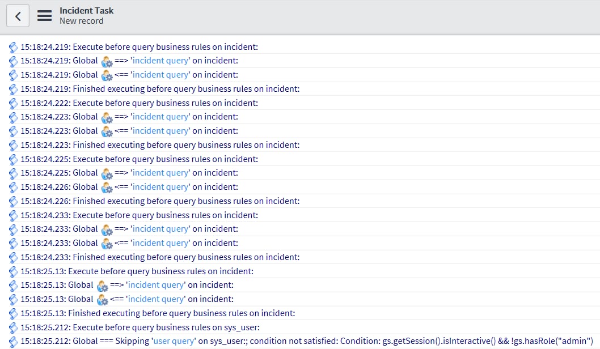Click the debug icon on row 15:18:24.219 Execute before query
This screenshot has height=349, width=600.
(x=13, y=48)
